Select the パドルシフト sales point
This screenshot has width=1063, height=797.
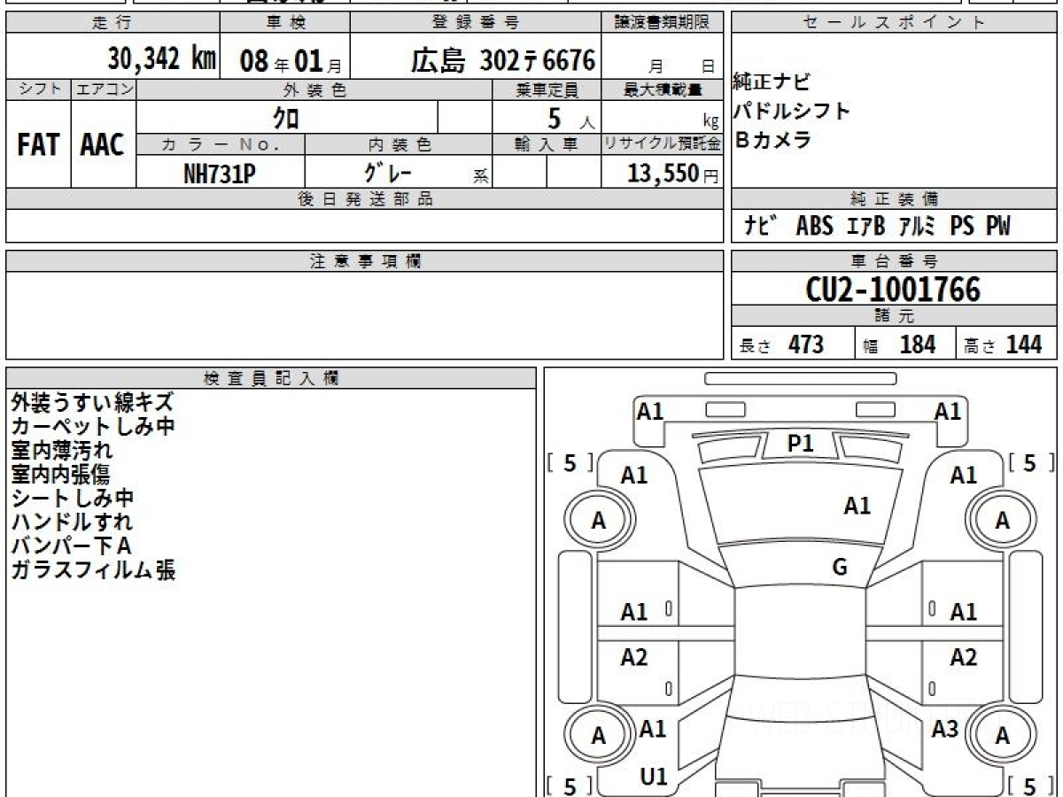791,112
